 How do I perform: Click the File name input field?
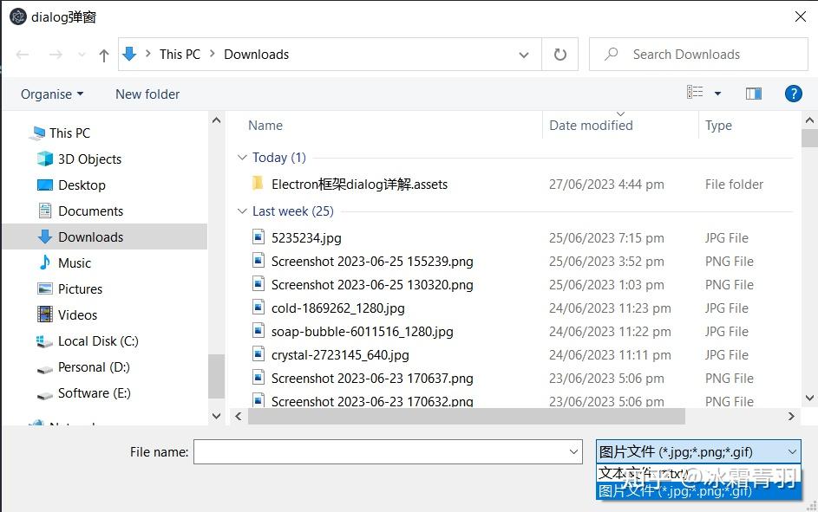388,451
